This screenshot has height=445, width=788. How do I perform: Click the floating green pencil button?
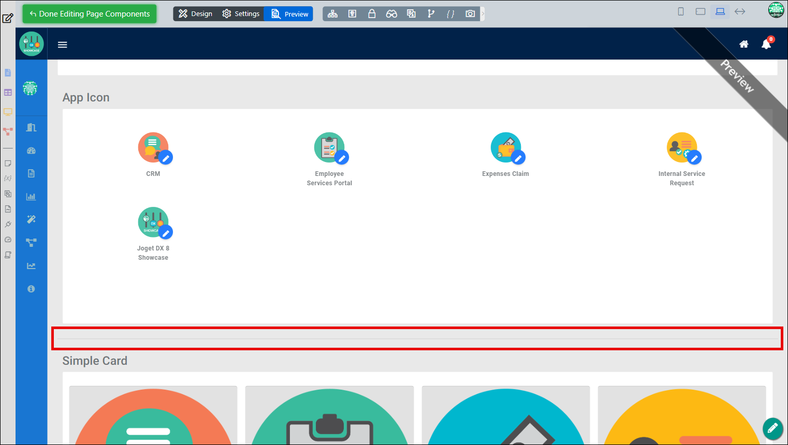772,428
